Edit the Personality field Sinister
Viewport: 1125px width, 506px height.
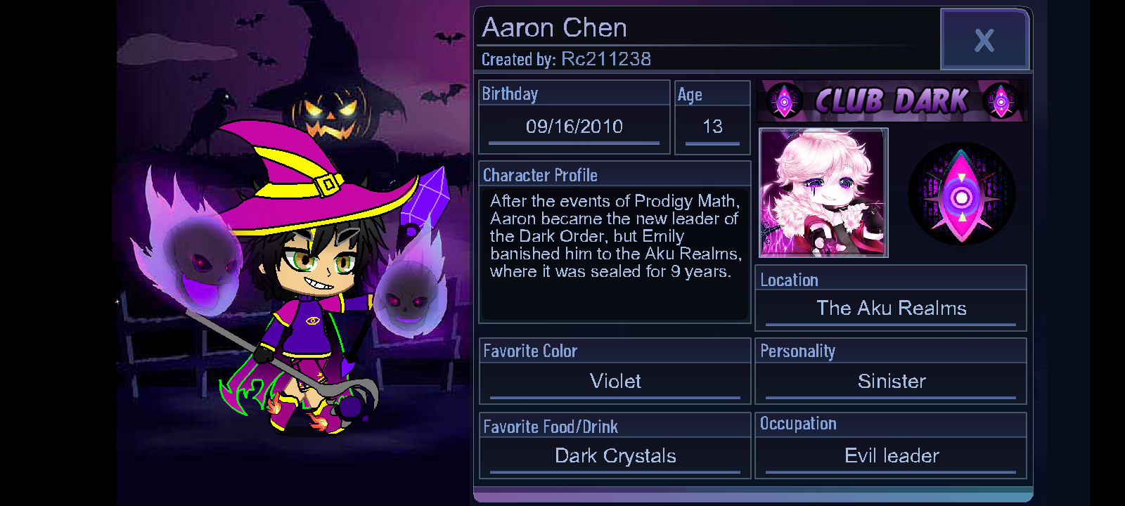[x=891, y=382]
